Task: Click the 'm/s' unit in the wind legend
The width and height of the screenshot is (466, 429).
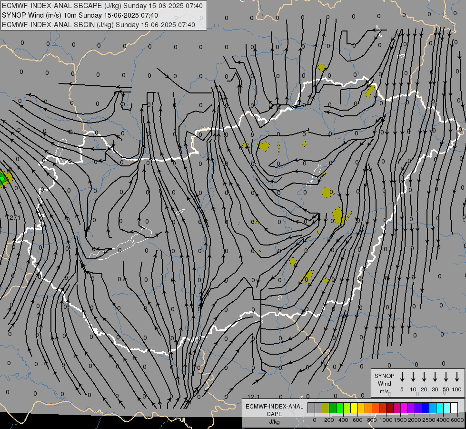Action: 384,391
